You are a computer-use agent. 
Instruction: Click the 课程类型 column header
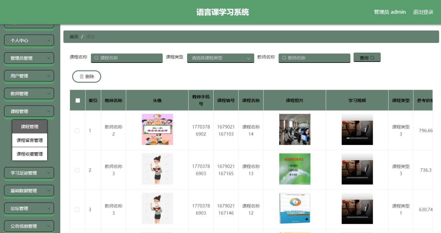[x=401, y=100]
